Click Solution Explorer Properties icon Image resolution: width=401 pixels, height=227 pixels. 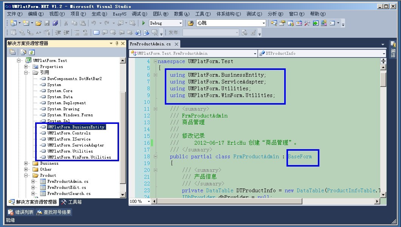point(12,53)
